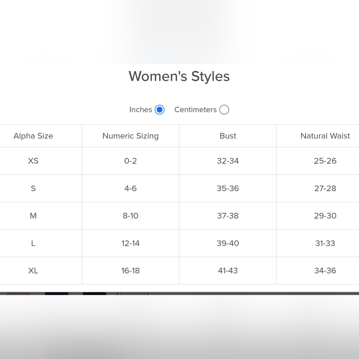Select the Inches radio button

pos(159,109)
